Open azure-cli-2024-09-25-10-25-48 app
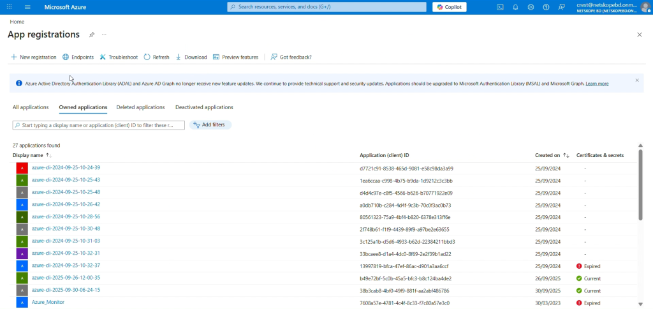Viewport: 653px width, 309px height. click(66, 192)
